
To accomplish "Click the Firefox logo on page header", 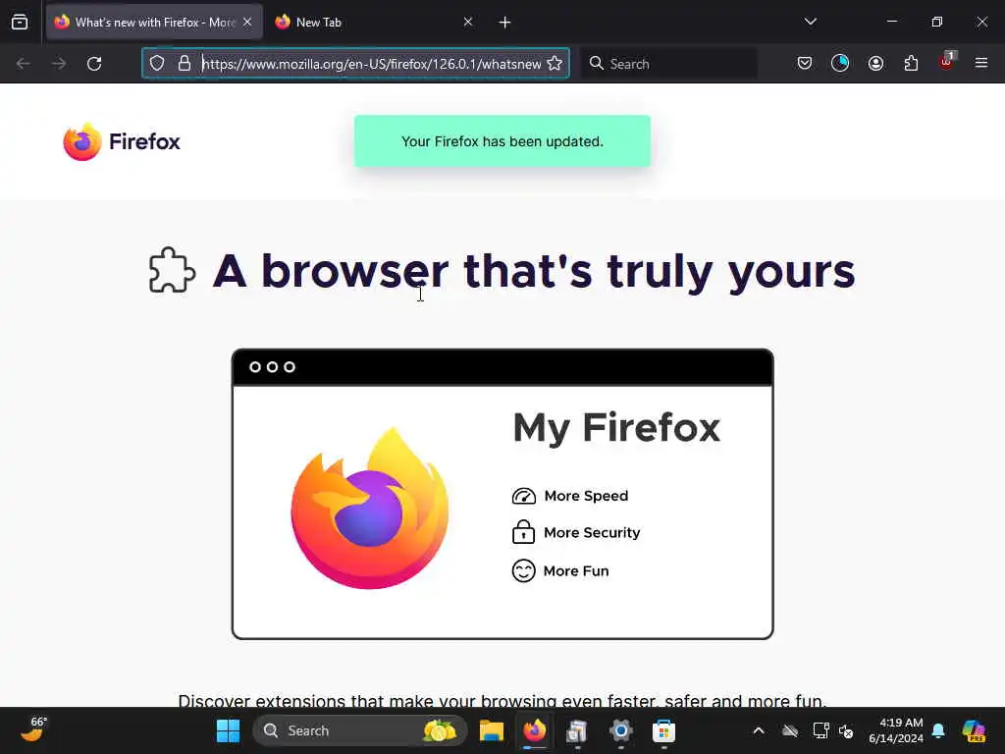I will pyautogui.click(x=121, y=141).
